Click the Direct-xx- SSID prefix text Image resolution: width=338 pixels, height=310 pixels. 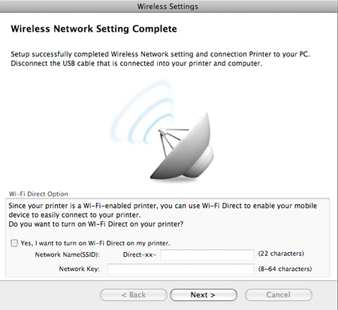140,254
